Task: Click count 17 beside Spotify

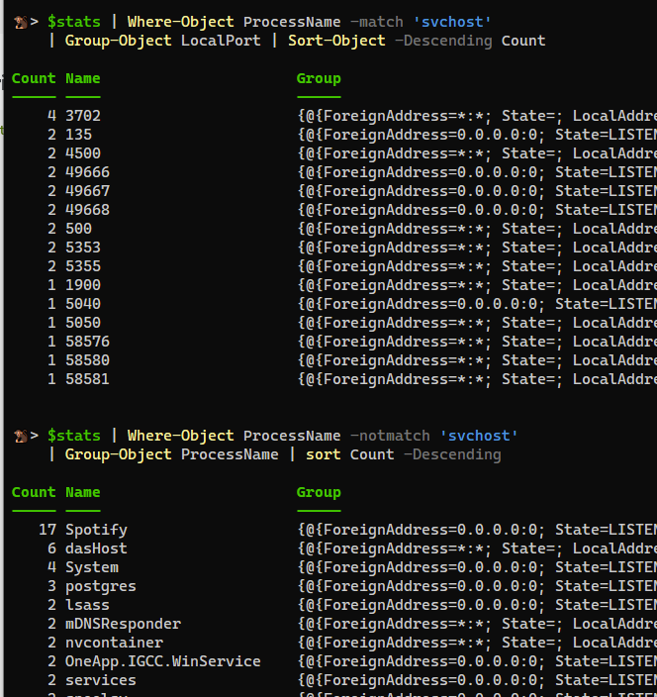Action: [47, 530]
